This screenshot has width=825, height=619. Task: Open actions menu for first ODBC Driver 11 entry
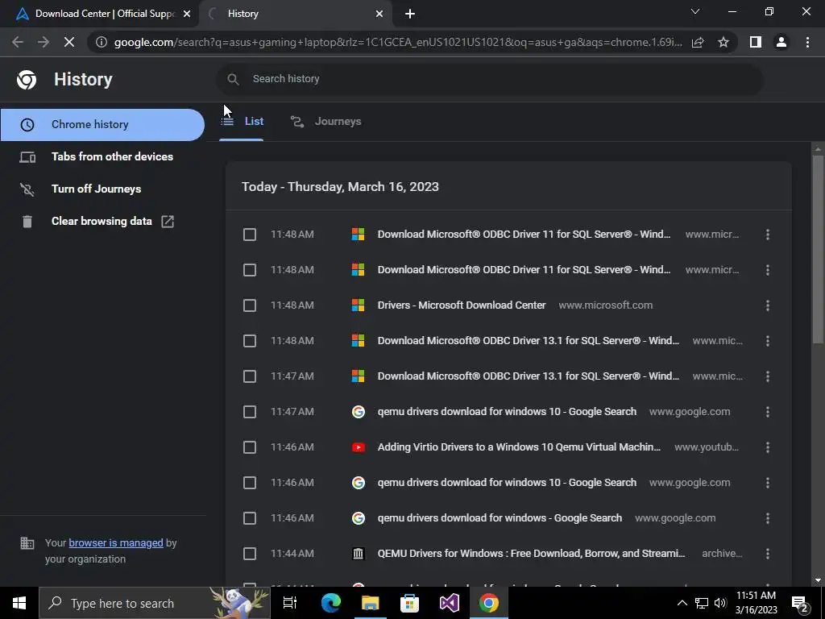768,235
